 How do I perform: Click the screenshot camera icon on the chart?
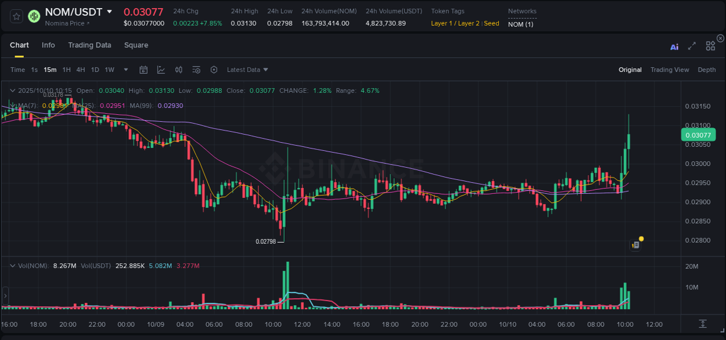point(634,244)
